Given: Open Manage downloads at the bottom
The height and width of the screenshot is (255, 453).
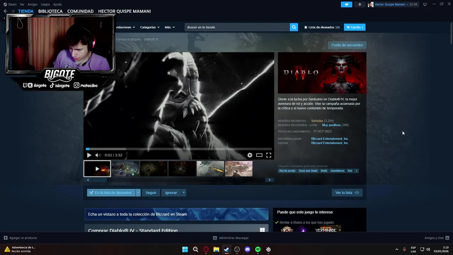Looking at the screenshot, I should [x=231, y=238].
